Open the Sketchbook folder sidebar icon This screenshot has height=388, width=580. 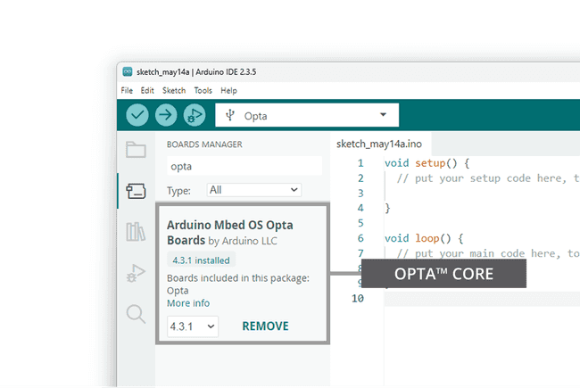(136, 150)
